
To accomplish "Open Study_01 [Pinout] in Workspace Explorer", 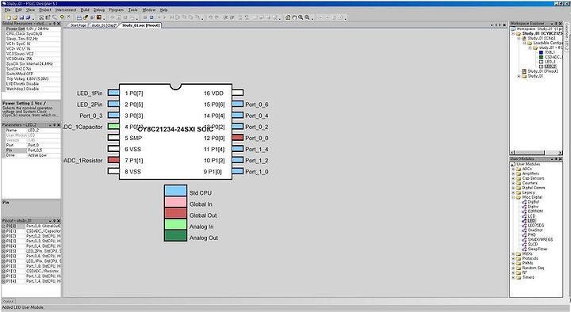I will 542,71.
